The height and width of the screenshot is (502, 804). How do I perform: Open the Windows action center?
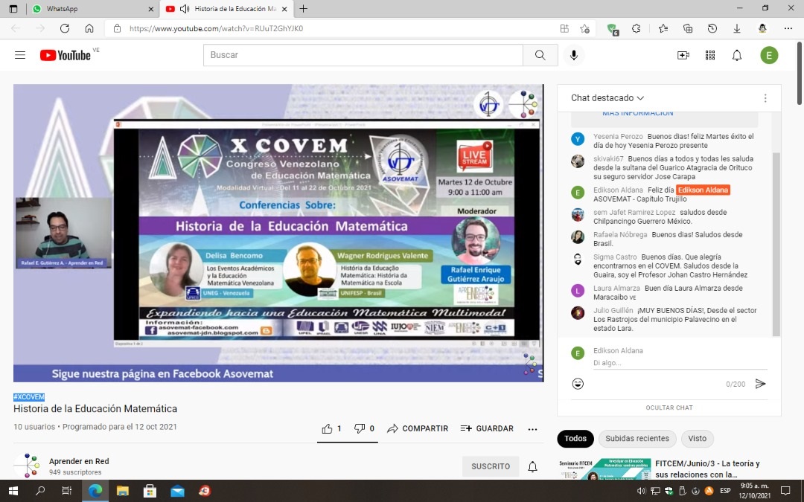(785, 491)
